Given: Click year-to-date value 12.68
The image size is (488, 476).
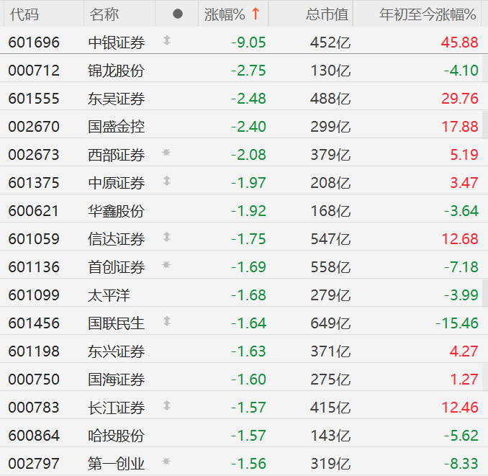Looking at the screenshot, I should coord(460,239).
